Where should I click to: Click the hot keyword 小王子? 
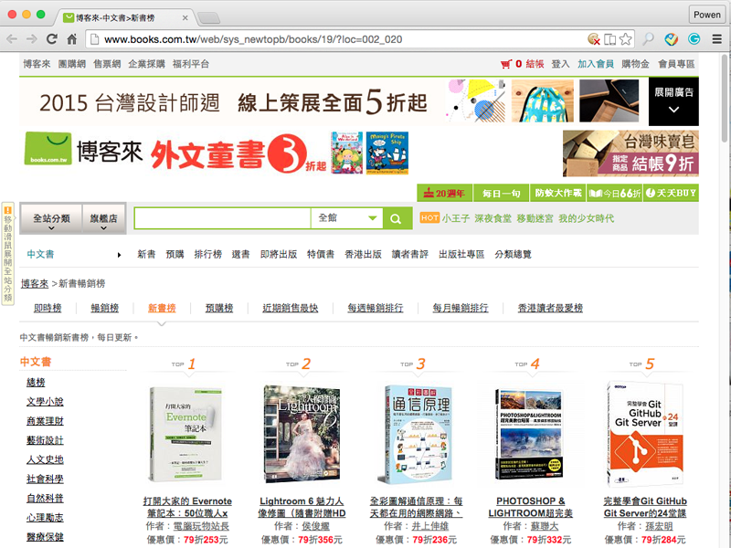pyautogui.click(x=455, y=218)
